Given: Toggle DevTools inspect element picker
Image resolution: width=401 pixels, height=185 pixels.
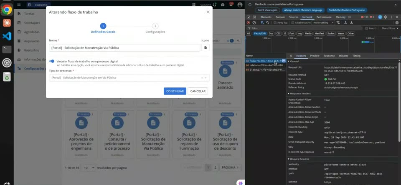Looking at the screenshot, I should (x=248, y=17).
